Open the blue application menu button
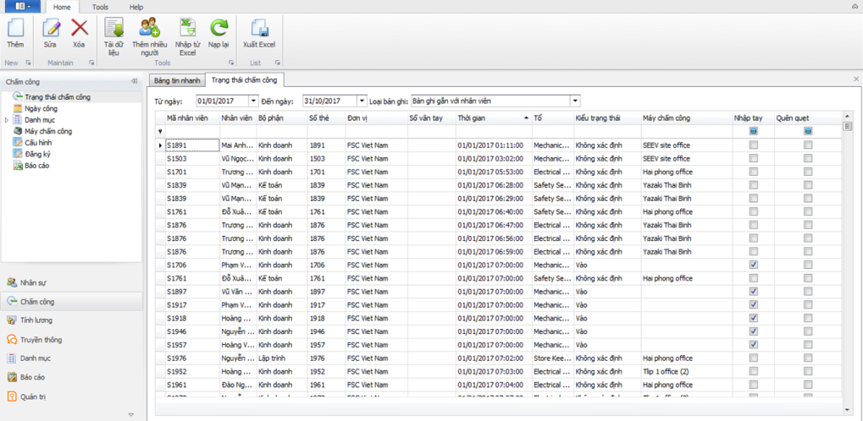 (x=23, y=6)
